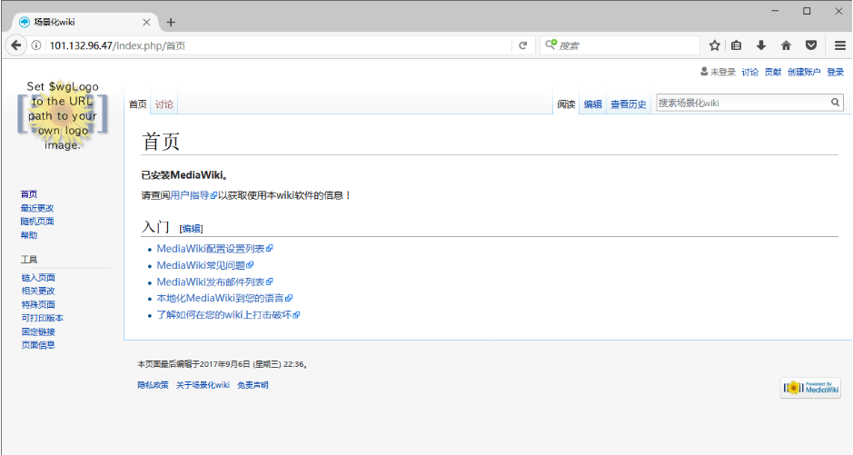
Task: Click the 已安装MediaWiki。 text
Action: (184, 175)
